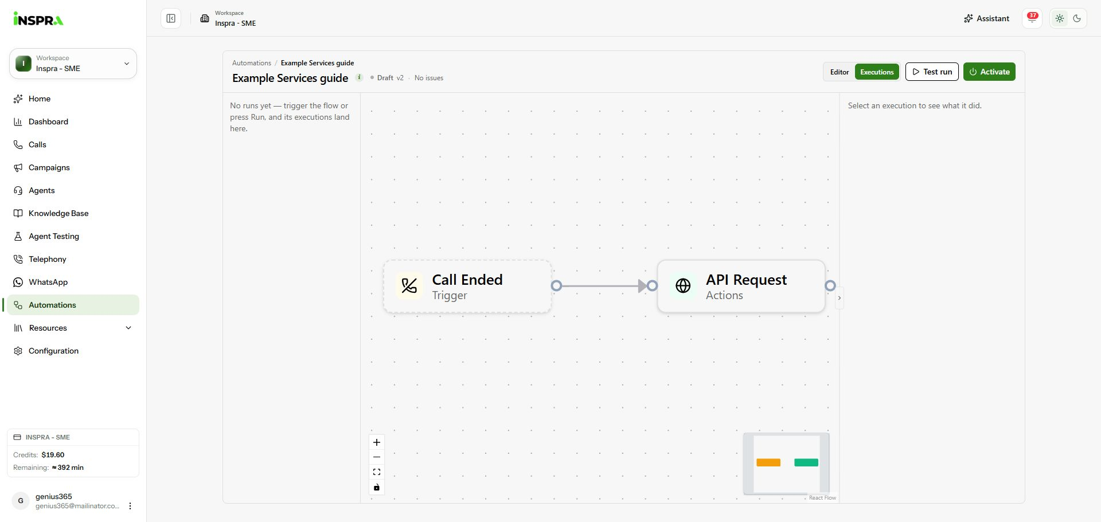Screen dimensions: 1101x522
Task: Open Agent Testing page
Action: click(73, 236)
